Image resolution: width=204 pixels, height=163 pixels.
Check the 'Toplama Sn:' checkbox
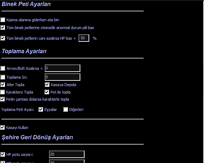coord(2,77)
